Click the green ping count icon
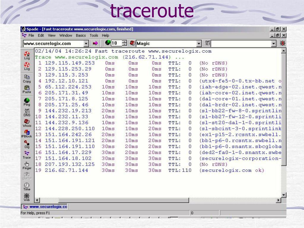This screenshot has height=228, width=304. [108, 43]
